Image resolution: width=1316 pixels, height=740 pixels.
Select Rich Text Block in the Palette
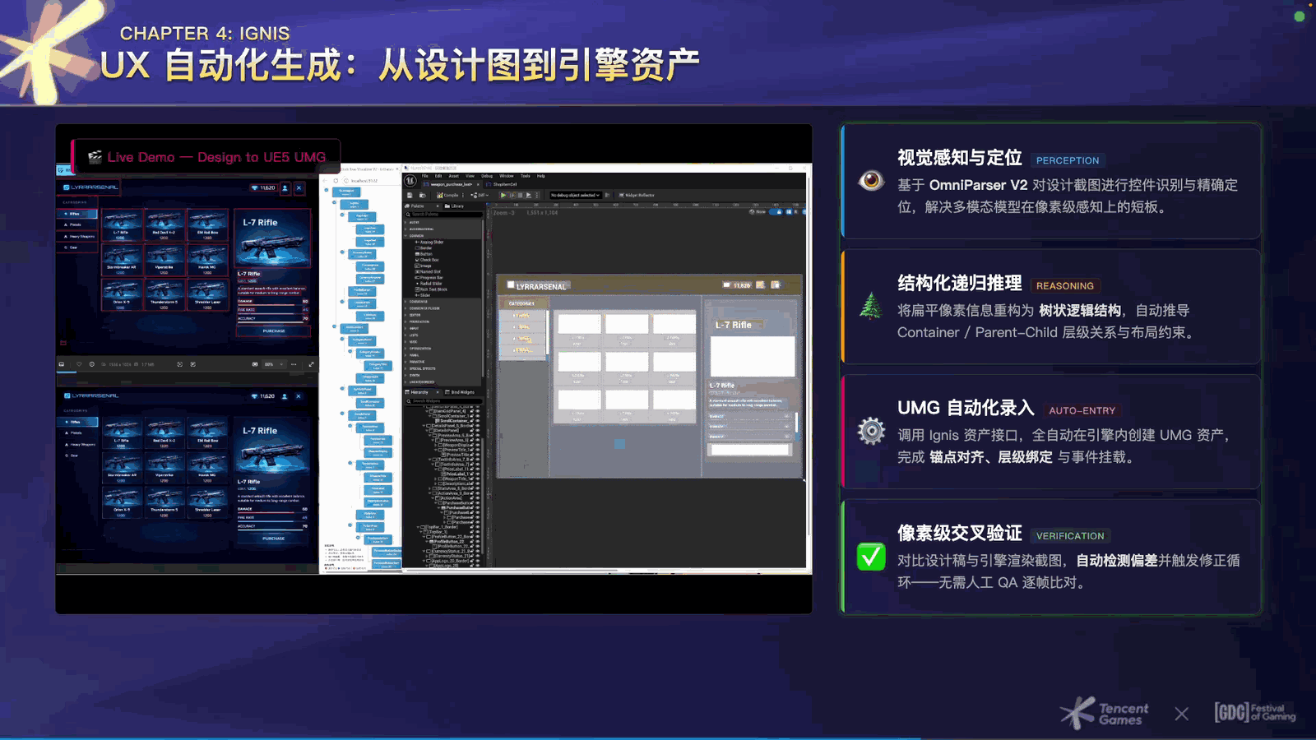(x=432, y=289)
